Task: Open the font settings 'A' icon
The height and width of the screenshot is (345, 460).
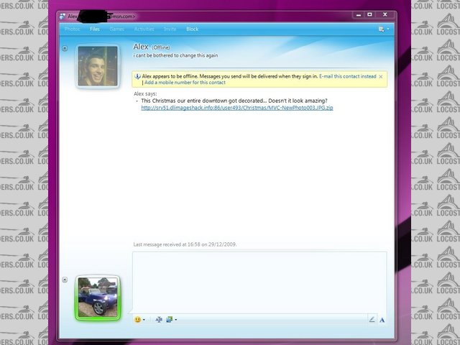Action: coord(382,319)
